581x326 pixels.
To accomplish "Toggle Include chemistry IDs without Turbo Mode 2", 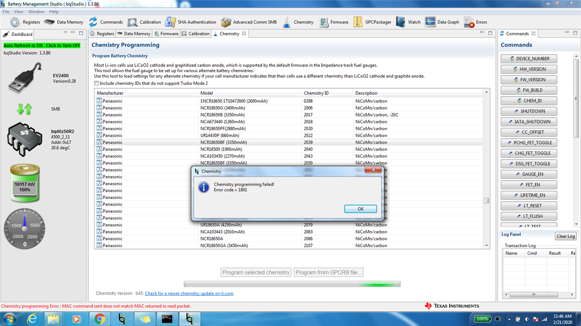I will coord(96,84).
